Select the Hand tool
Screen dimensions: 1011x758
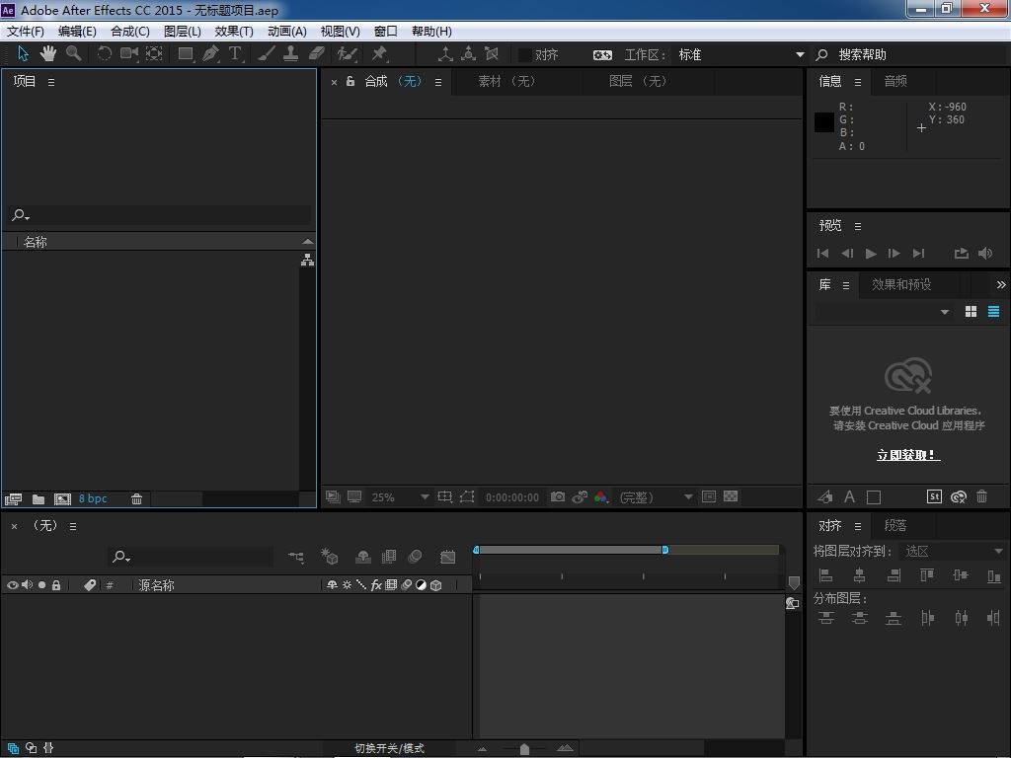pyautogui.click(x=47, y=54)
